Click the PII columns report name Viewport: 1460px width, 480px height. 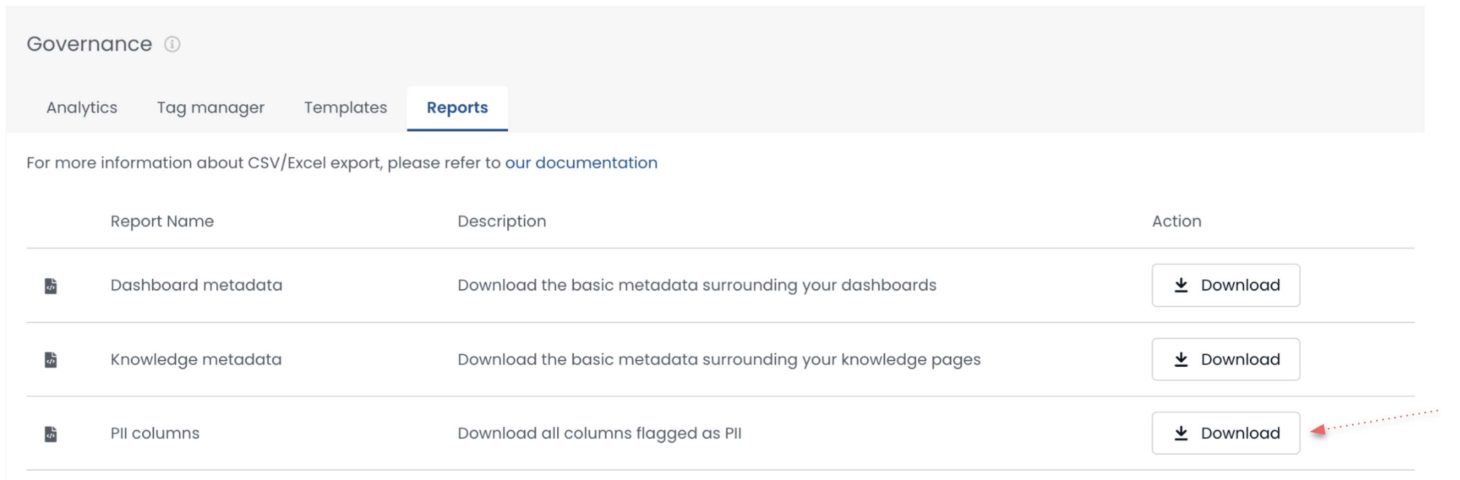tap(155, 434)
